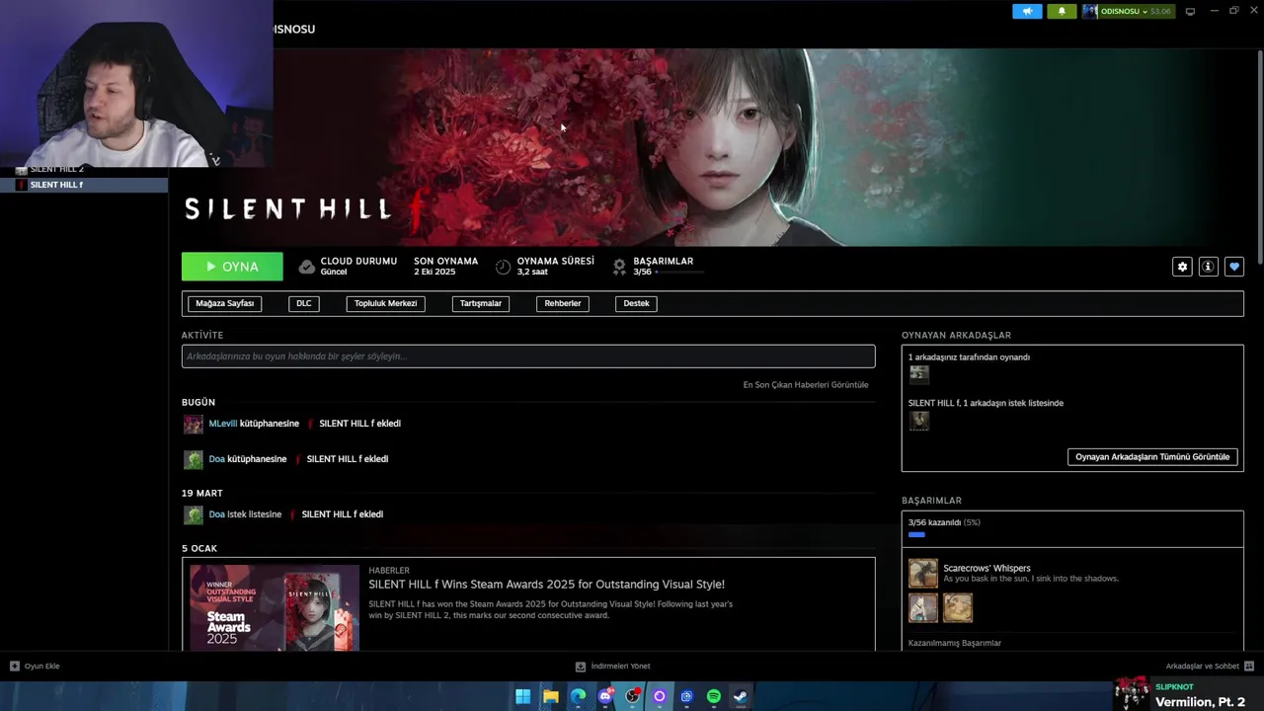
Task: Open SILENT HILL f link in MLevill entry
Action: 339,424
